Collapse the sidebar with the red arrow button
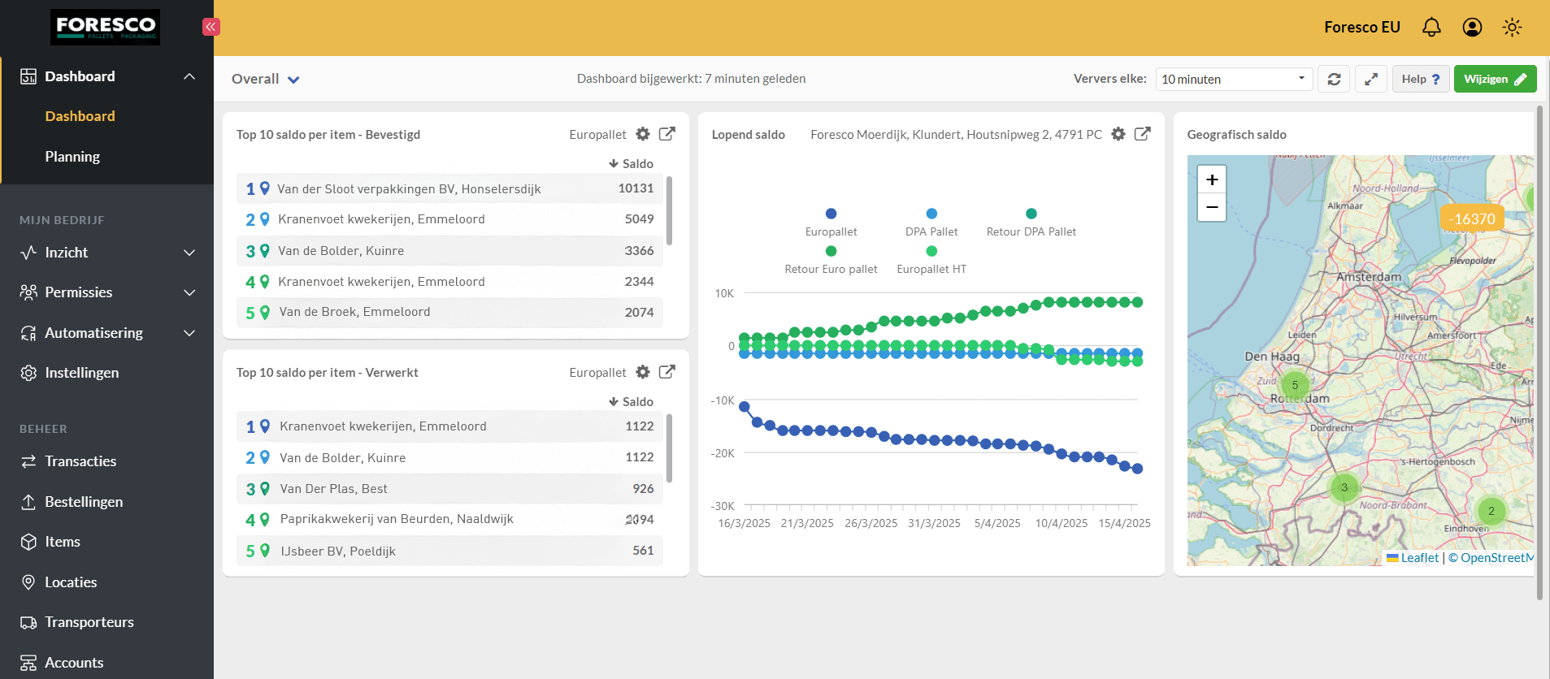Viewport: 1550px width, 679px height. pos(211,27)
